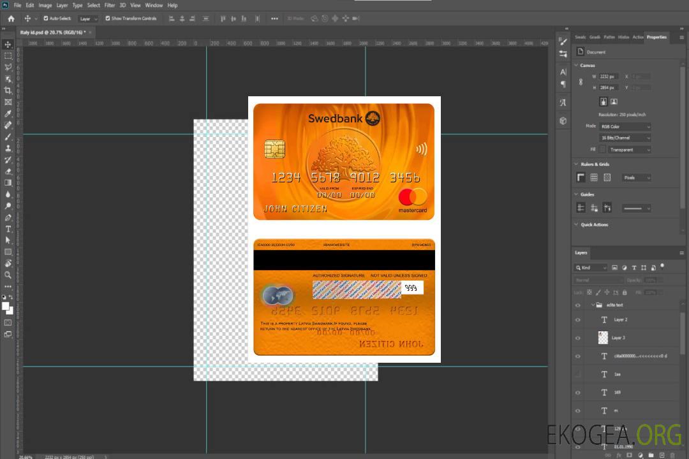This screenshot has height=459, width=689.
Task: Toggle grid icon in Rulers & Grids
Action: tap(594, 177)
